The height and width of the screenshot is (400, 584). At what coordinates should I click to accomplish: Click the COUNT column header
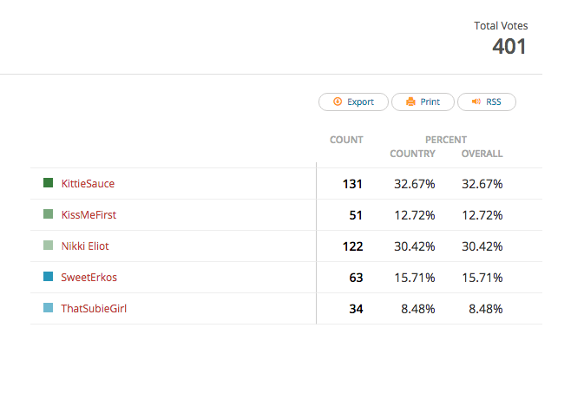[346, 140]
